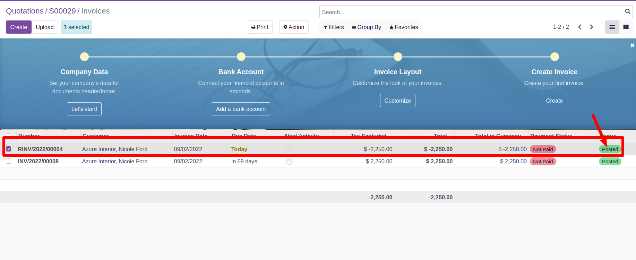
Task: Click the Bank Account step dot
Action: [x=241, y=57]
